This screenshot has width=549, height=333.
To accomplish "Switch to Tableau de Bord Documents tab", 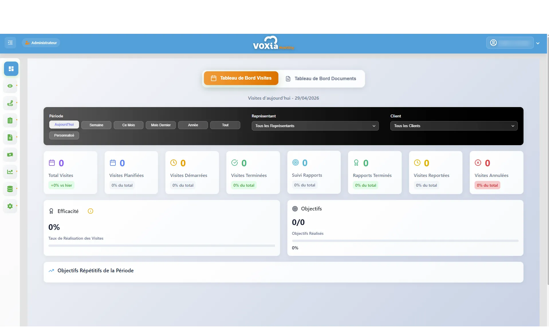I will [321, 79].
